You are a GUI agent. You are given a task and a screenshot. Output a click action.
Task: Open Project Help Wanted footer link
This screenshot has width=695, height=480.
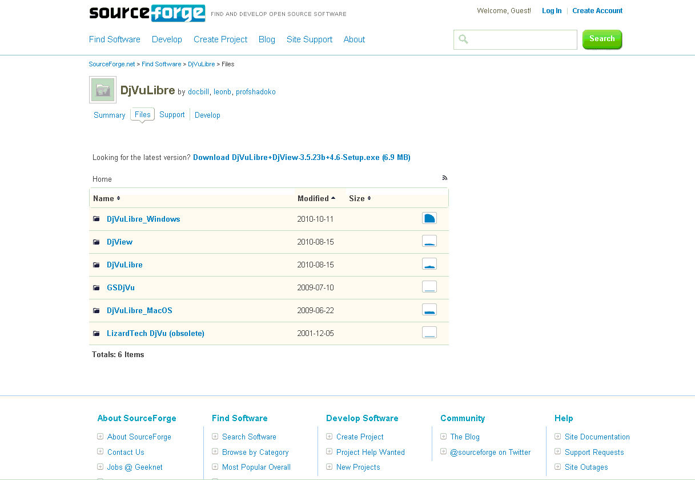tap(371, 452)
